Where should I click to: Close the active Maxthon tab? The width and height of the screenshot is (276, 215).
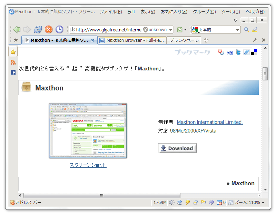[x=93, y=40]
